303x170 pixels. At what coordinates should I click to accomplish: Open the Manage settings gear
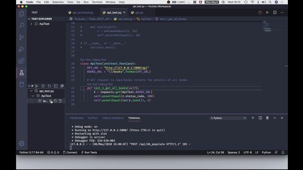pyautogui.click(x=21, y=144)
